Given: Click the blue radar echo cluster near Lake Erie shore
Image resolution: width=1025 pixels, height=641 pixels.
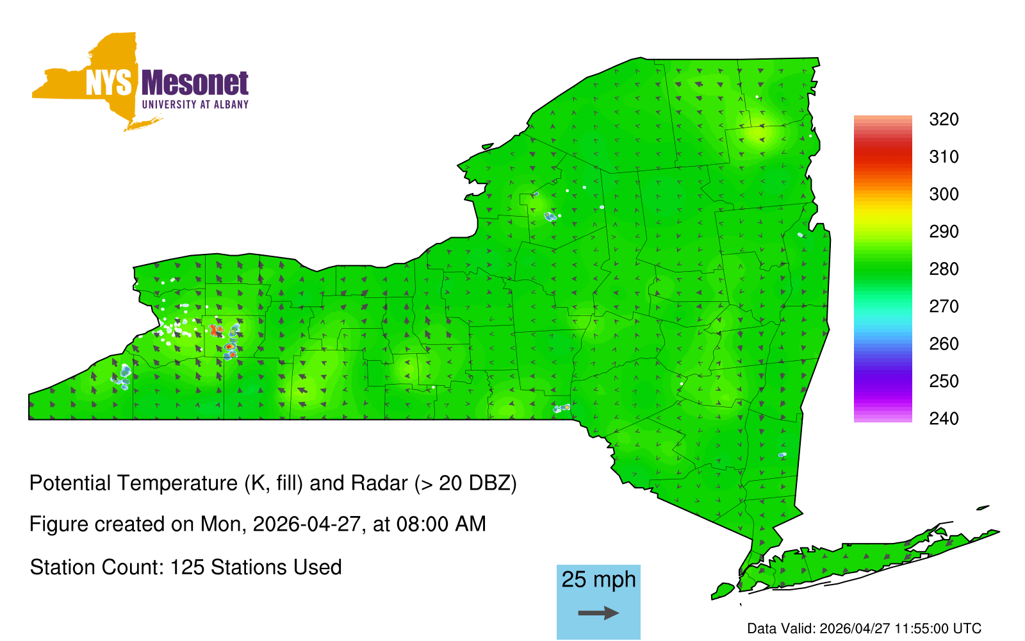Looking at the screenshot, I should pos(123,376).
